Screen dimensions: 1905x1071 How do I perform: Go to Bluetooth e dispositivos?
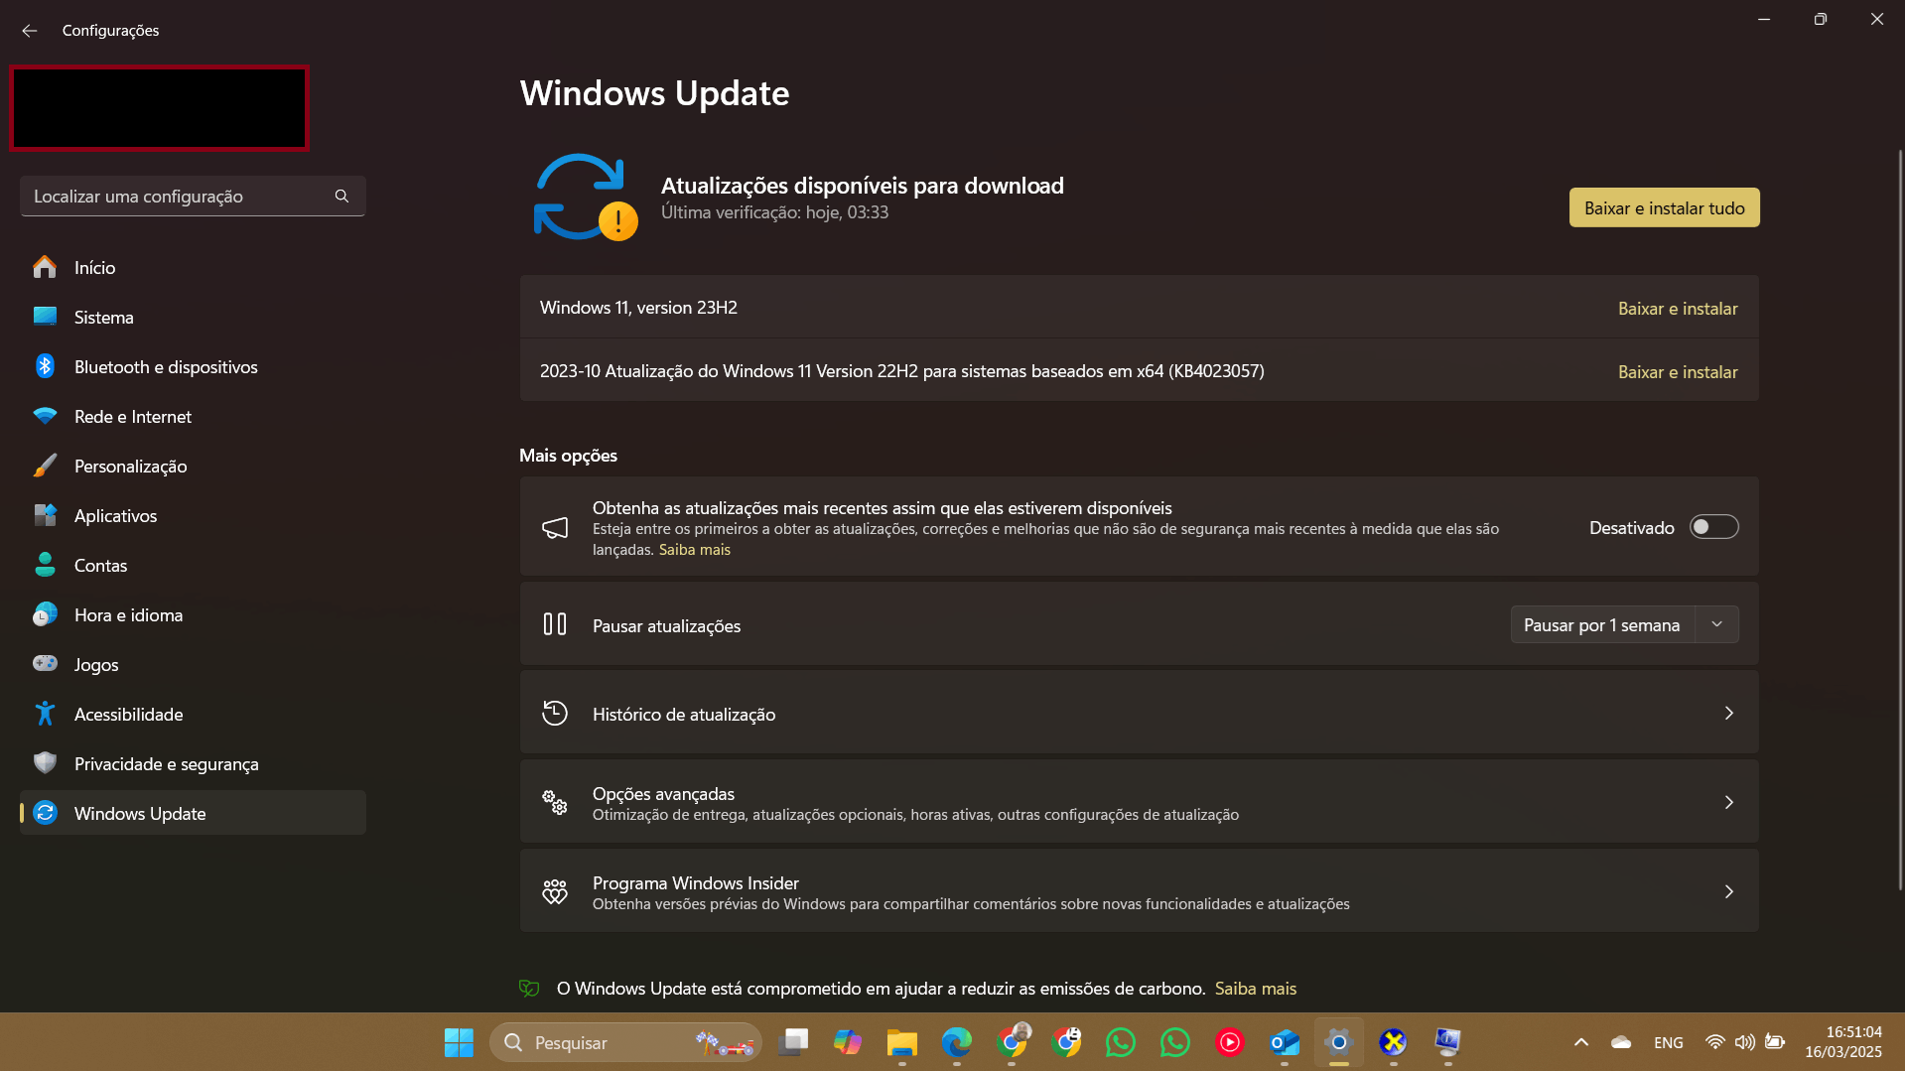(193, 367)
